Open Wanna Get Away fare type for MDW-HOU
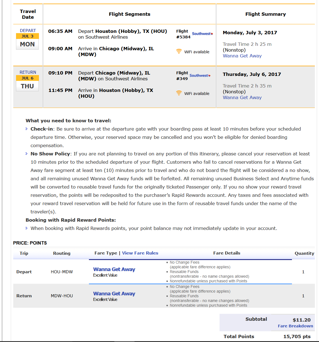Image resolution: width=319 pixels, height=342 pixels. pos(114,294)
